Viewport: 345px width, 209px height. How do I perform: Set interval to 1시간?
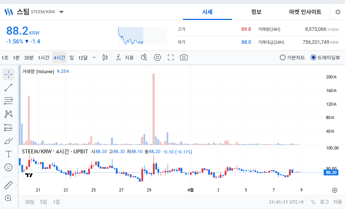pos(43,58)
